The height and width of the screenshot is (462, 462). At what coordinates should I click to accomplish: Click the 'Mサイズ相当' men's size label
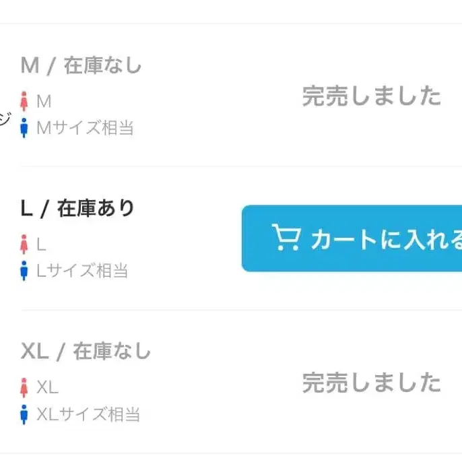click(x=85, y=128)
